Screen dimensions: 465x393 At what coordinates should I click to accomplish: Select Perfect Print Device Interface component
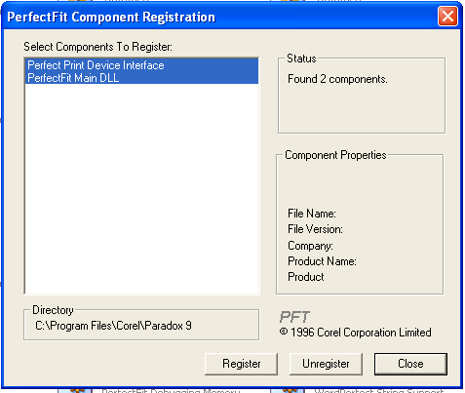(x=141, y=65)
